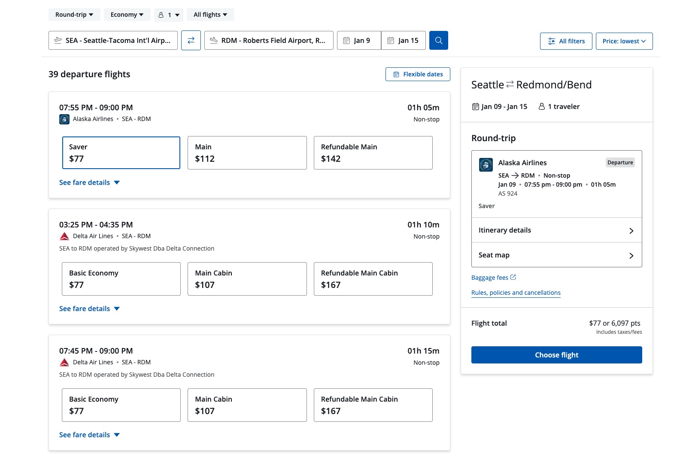
Task: Open Rules, policies and cancellations link
Action: [516, 293]
